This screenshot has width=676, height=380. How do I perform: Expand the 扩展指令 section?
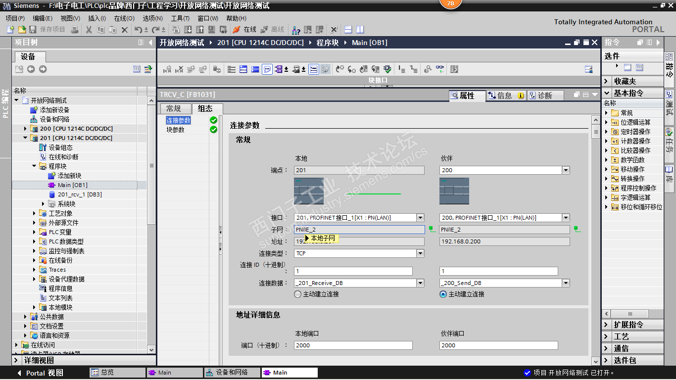(607, 325)
